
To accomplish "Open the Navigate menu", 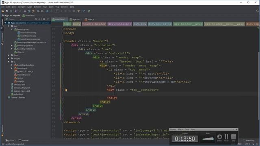I will click(x=22, y=7).
